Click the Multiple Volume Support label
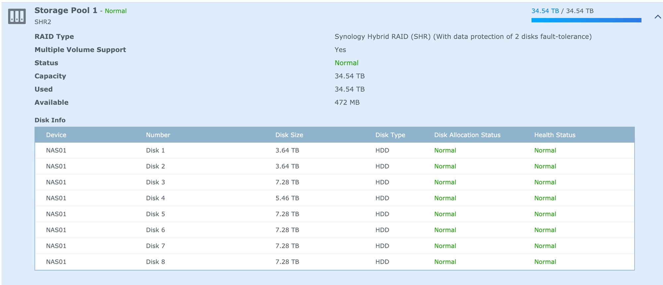 (x=80, y=50)
